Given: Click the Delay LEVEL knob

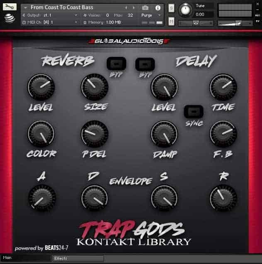Looking at the screenshot, I should tap(164, 87).
